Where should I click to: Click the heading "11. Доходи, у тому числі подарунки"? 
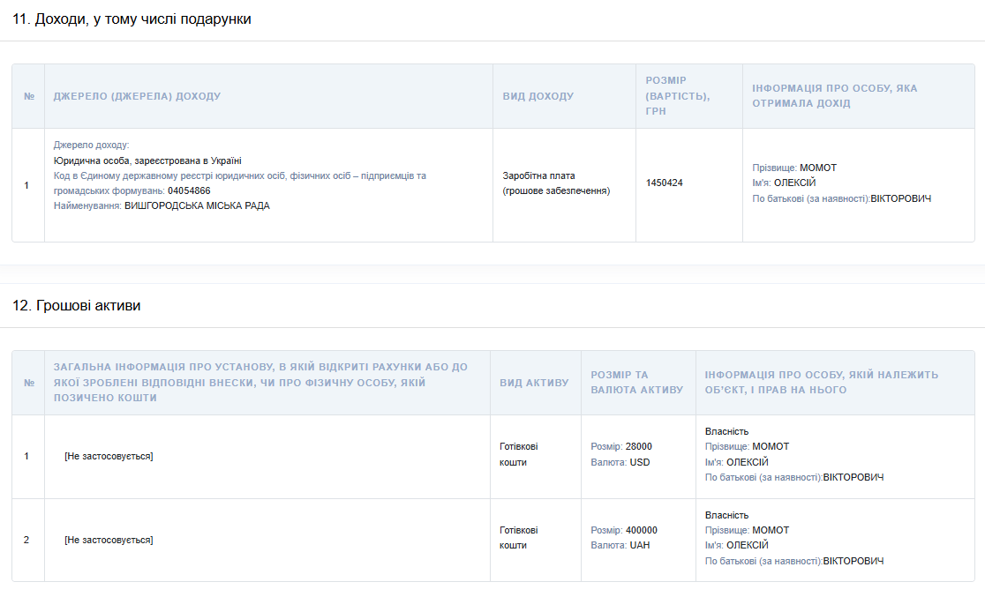132,19
